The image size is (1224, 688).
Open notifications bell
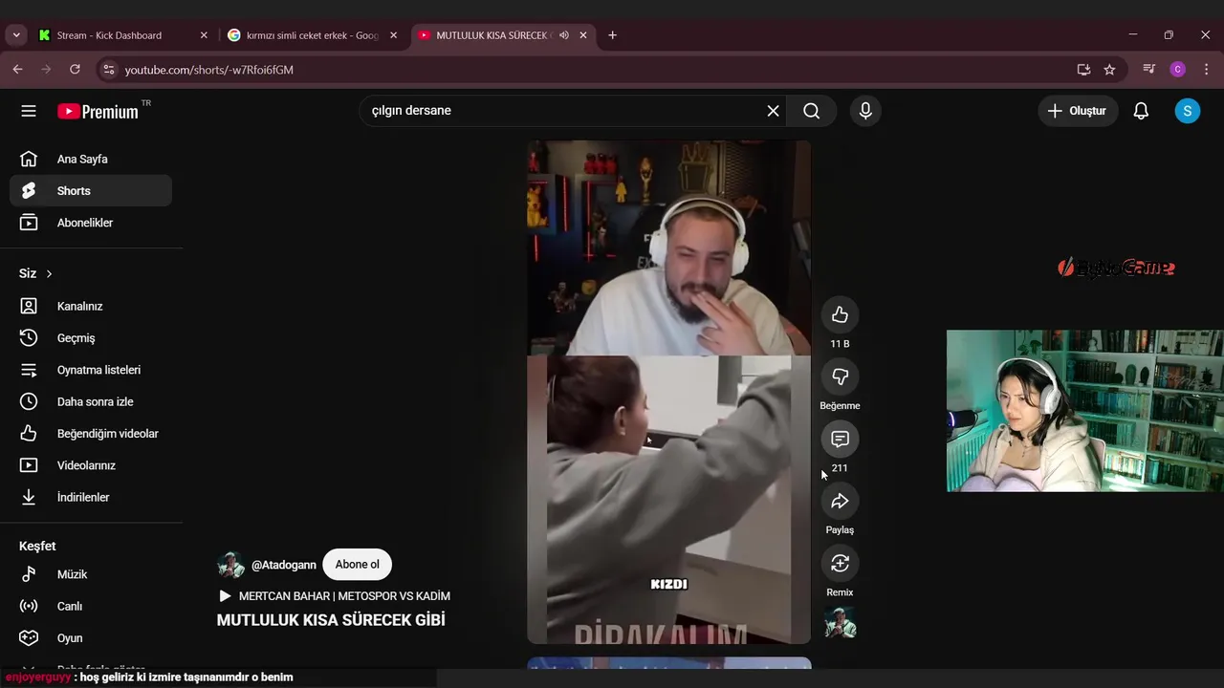[1141, 111]
